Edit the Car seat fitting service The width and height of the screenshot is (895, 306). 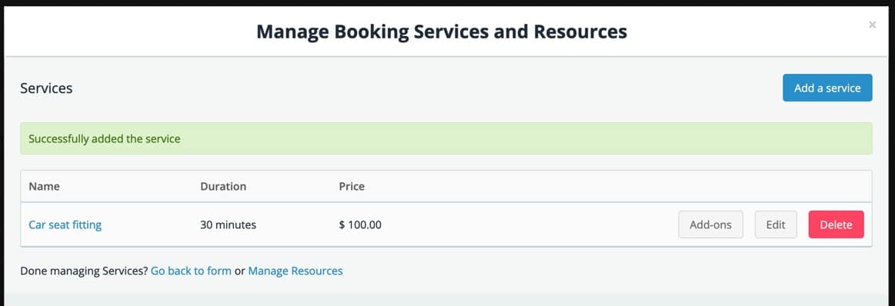[776, 225]
